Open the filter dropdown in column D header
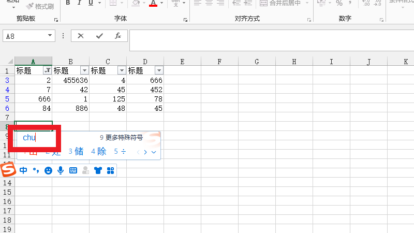This screenshot has width=414, height=233. pos(159,70)
